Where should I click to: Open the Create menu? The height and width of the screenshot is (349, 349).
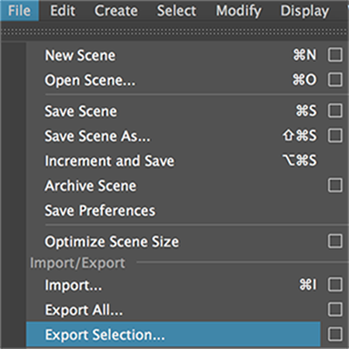tap(116, 10)
